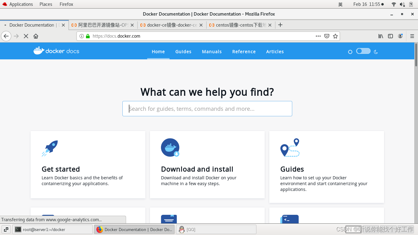Click the taskbar show desktop icon
This screenshot has height=235, width=418.
6,229
